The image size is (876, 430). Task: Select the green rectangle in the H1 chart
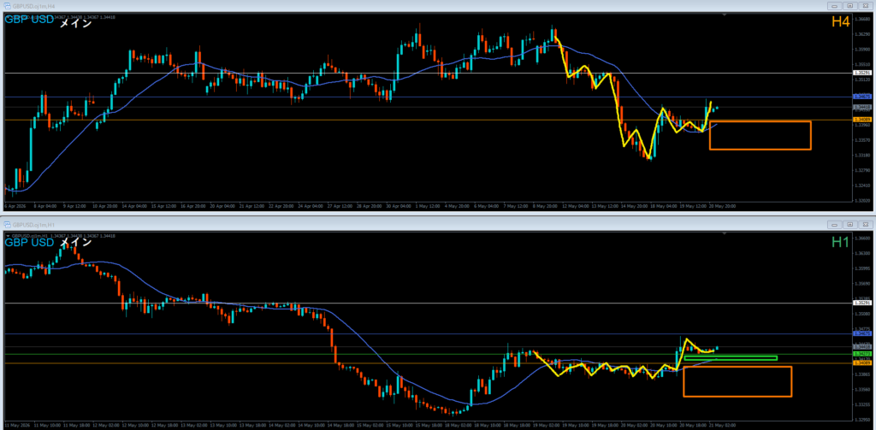(x=731, y=358)
